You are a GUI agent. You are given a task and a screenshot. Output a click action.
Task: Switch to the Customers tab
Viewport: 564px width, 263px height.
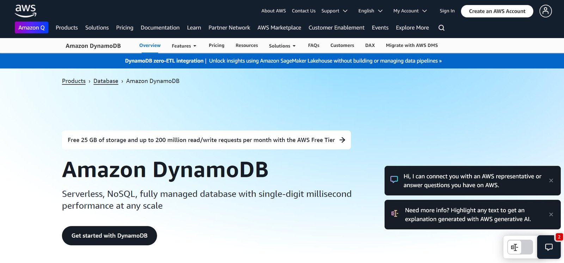tap(342, 45)
